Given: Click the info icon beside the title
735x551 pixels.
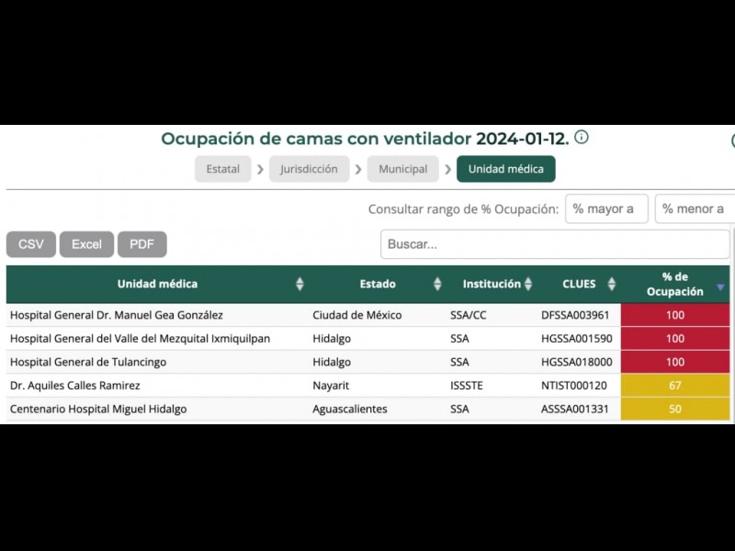Looking at the screenshot, I should point(582,138).
